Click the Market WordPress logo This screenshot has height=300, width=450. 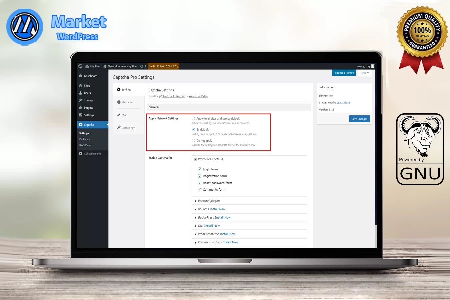pos(57,27)
